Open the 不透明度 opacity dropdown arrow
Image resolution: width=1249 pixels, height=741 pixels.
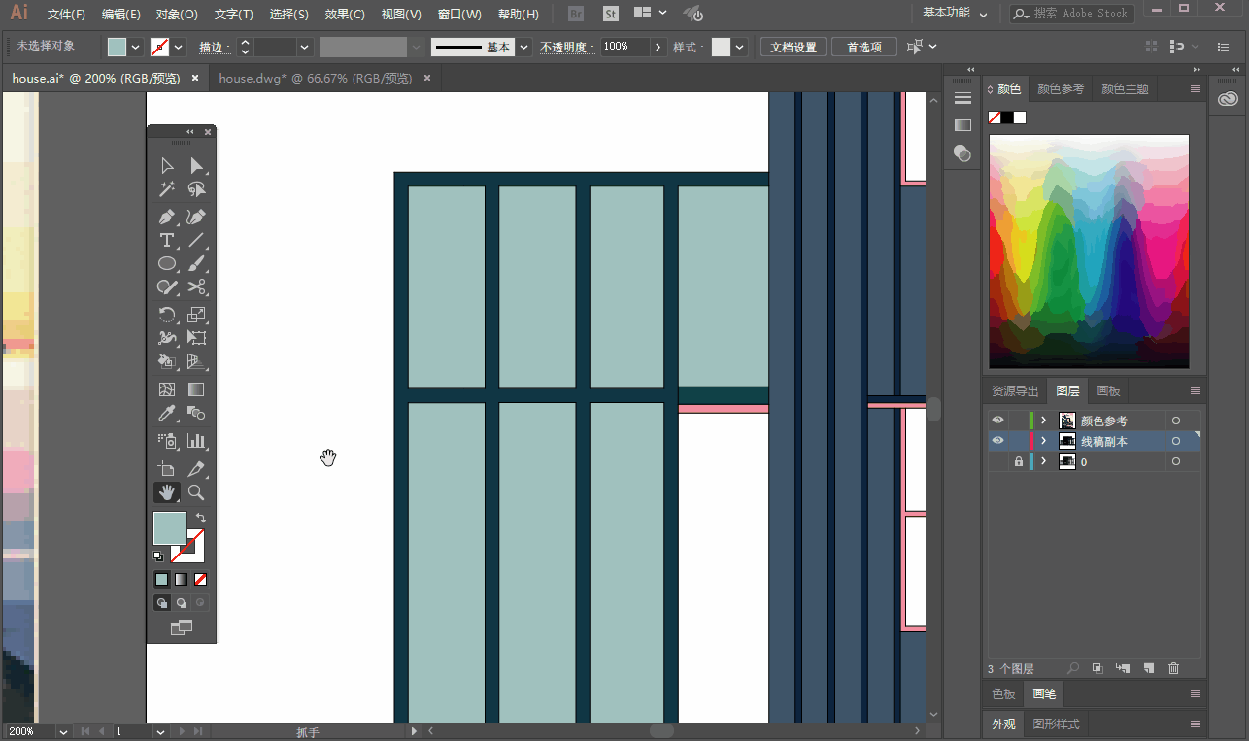pyautogui.click(x=658, y=47)
